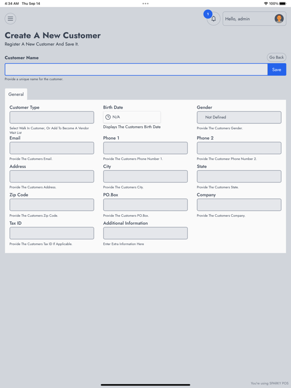Open the notifications bell

pyautogui.click(x=214, y=19)
